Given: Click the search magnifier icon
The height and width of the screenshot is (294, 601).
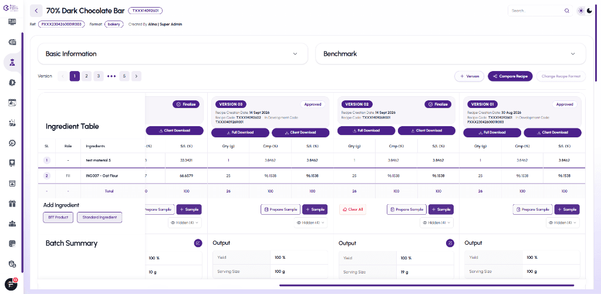Looking at the screenshot, I should (x=566, y=11).
